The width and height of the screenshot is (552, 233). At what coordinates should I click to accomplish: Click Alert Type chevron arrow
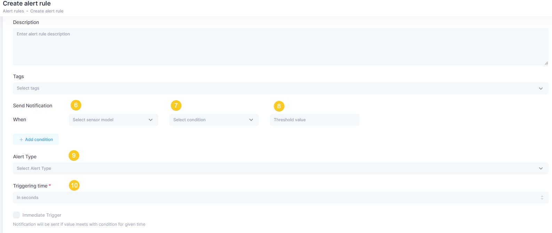(x=541, y=168)
